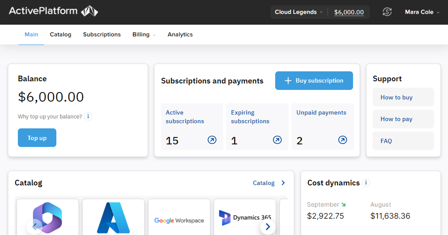This screenshot has width=448, height=235.
Task: Select the Dynamics 365 catalog tile
Action: (x=245, y=217)
